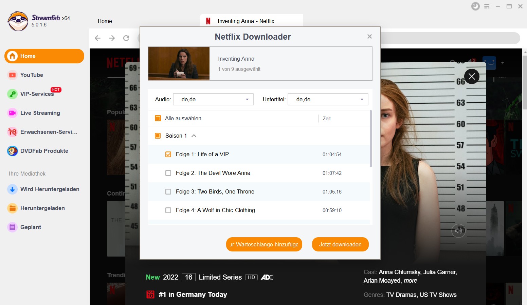Toggle the Saison 1 checkbox
The height and width of the screenshot is (305, 527).
coord(158,136)
